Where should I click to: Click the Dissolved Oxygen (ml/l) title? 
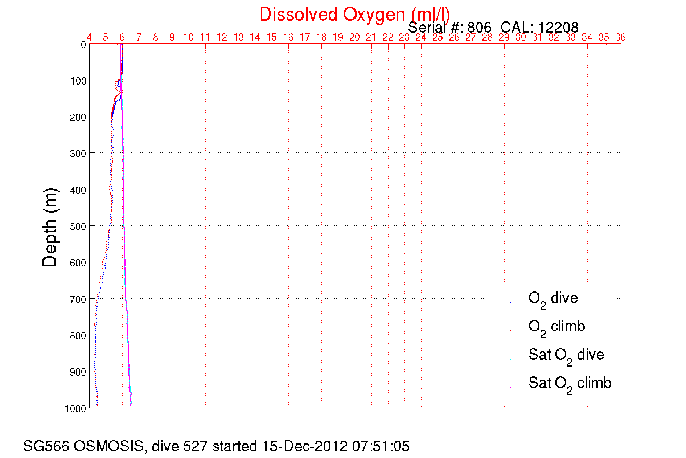click(x=354, y=15)
